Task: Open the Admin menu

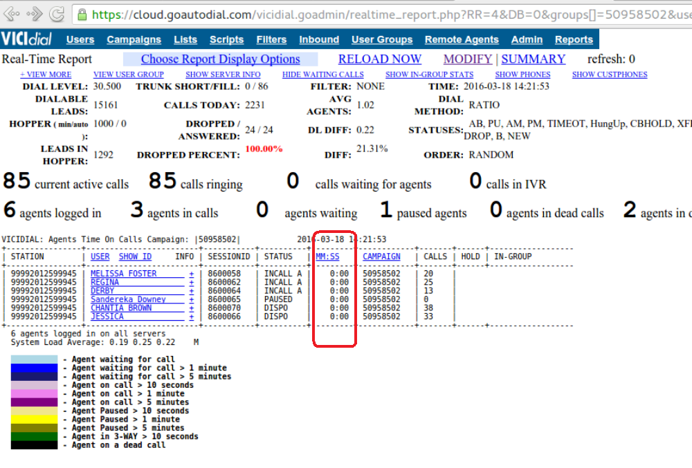Action: pos(527,39)
